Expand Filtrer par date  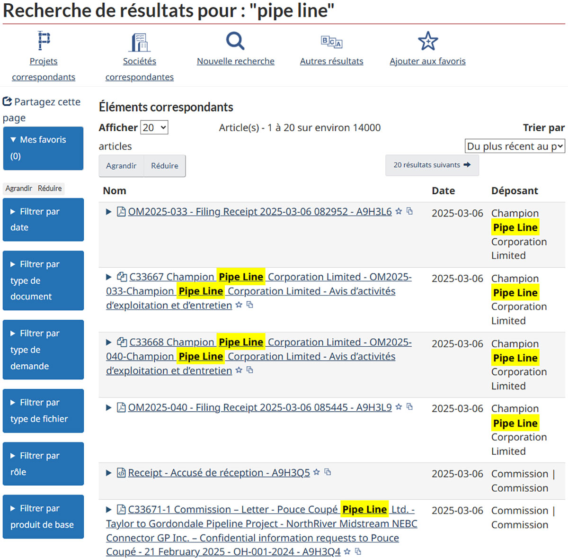pos(43,219)
